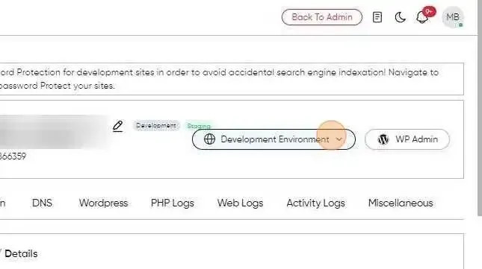Toggle dark mode with moon icon
The width and height of the screenshot is (482, 269).
pos(400,17)
